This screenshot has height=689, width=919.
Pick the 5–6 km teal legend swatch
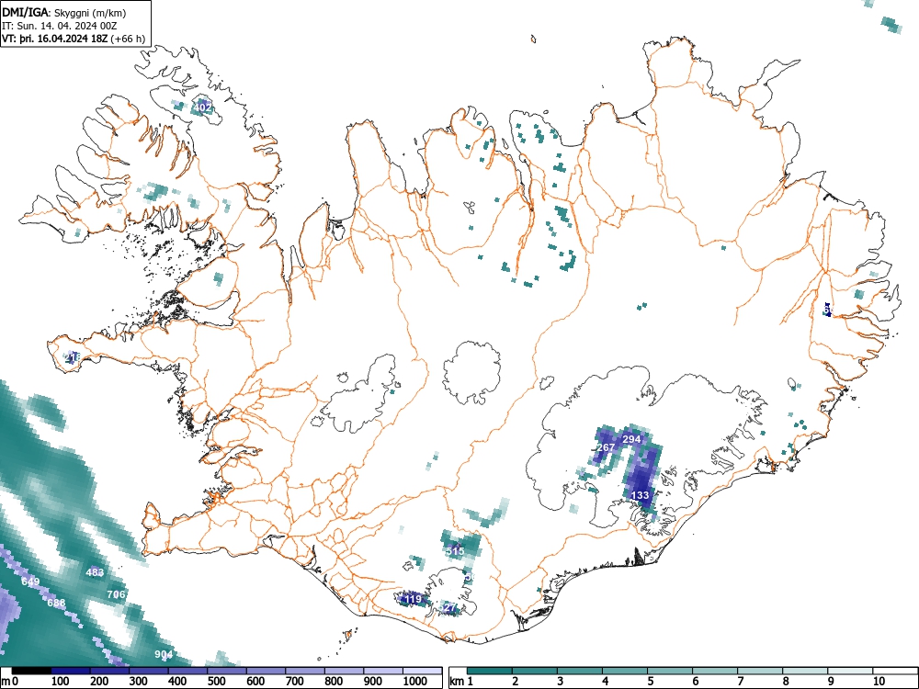click(x=670, y=671)
